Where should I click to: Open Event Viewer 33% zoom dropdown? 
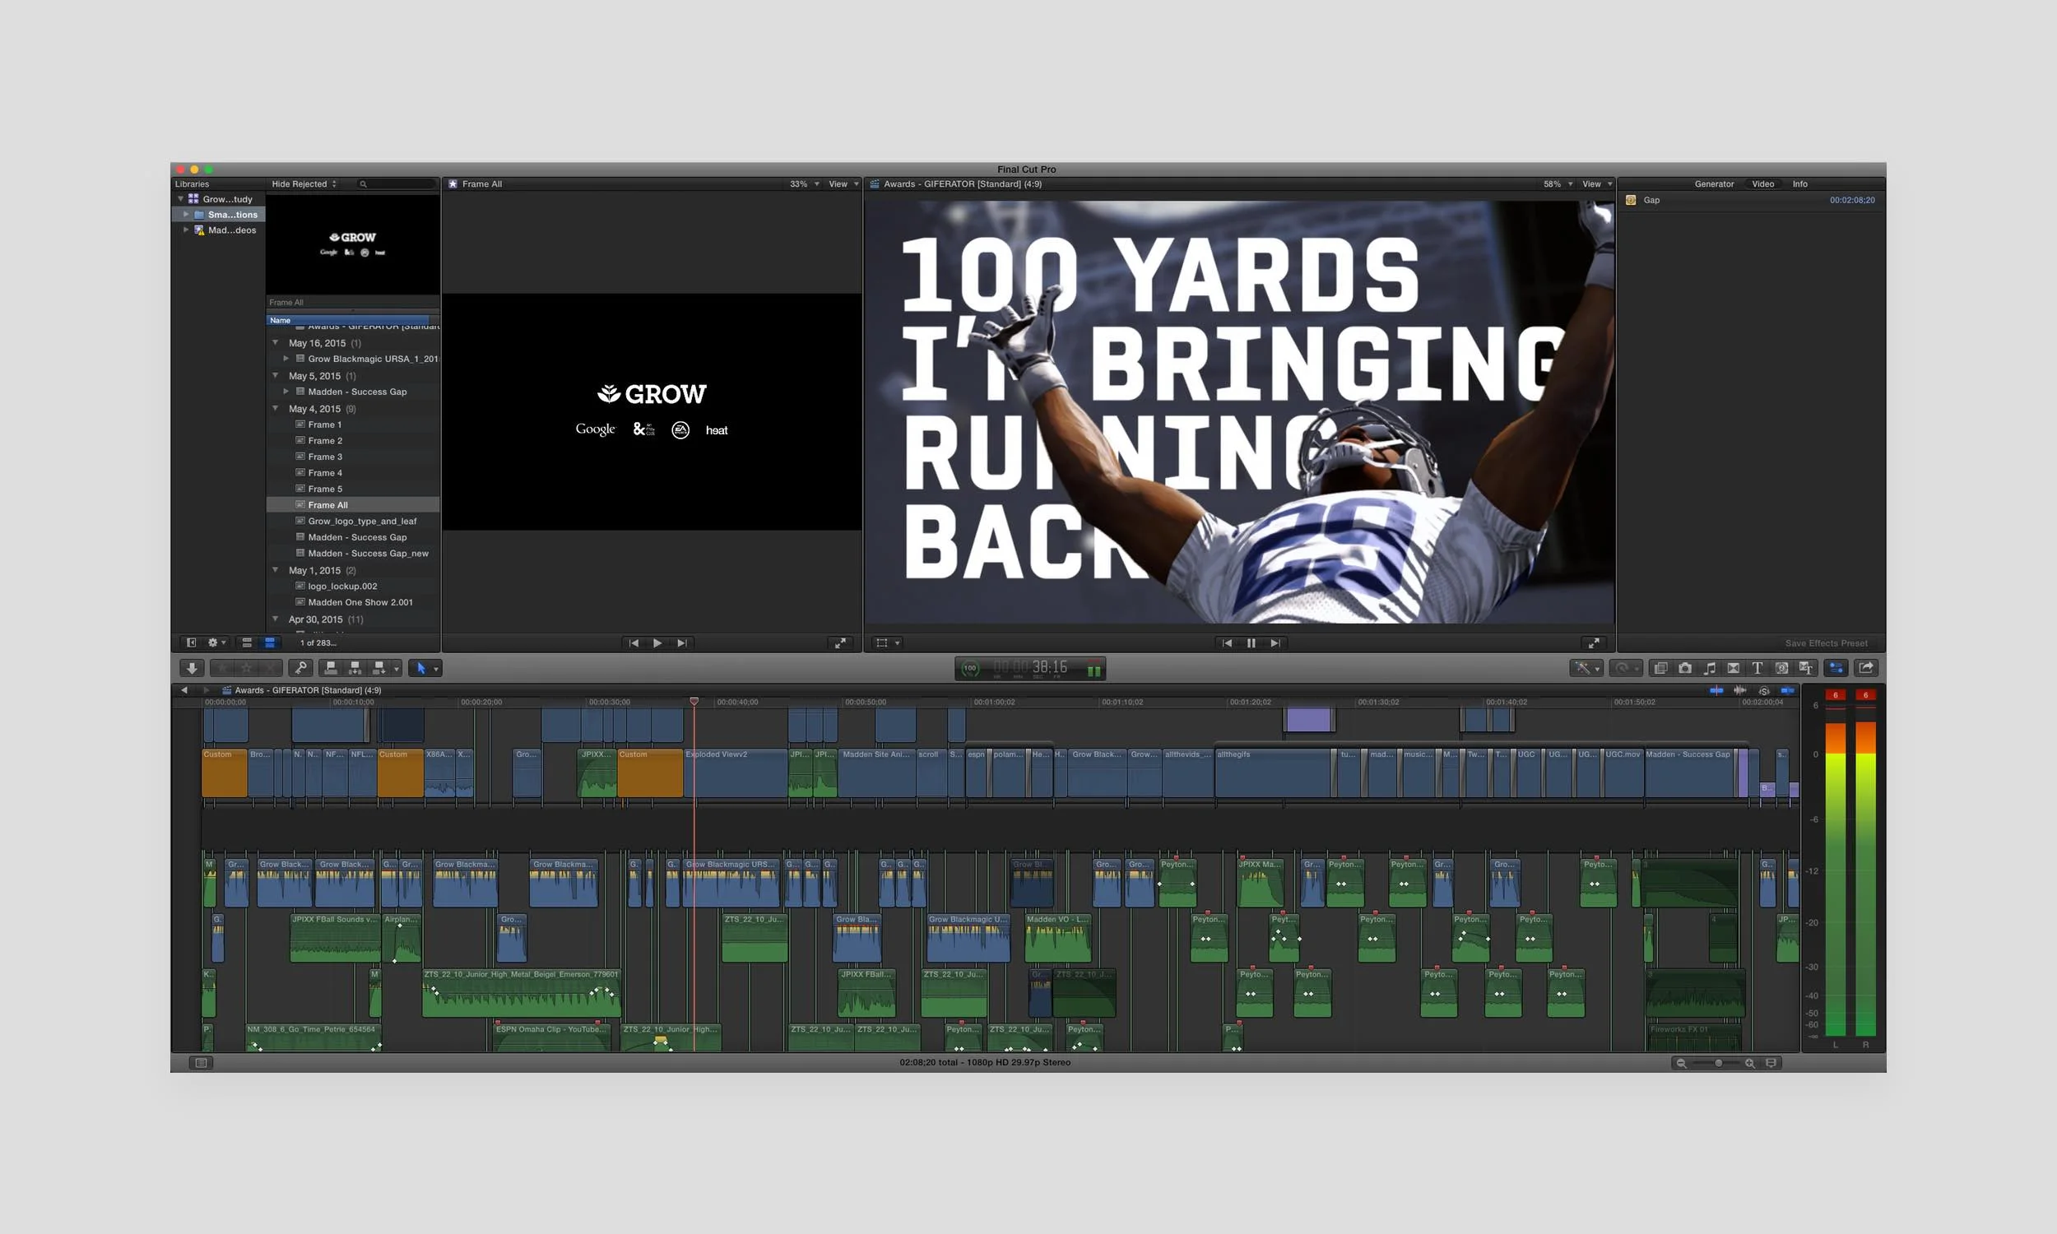click(804, 184)
